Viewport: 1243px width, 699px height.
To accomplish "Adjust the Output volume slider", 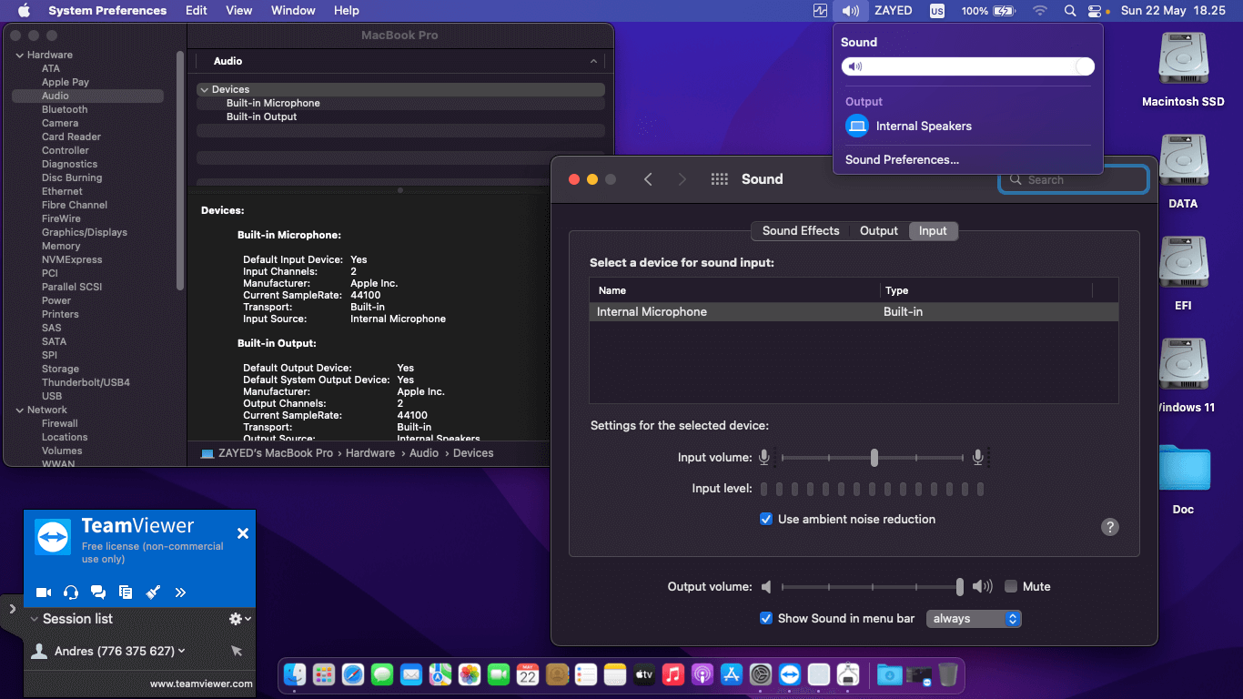I will pyautogui.click(x=872, y=587).
